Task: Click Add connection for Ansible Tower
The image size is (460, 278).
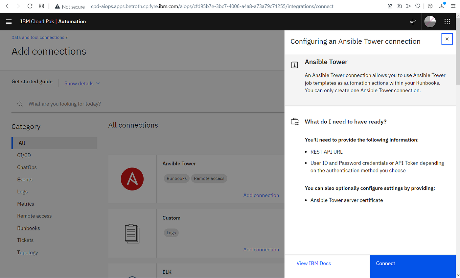Action: [261, 195]
